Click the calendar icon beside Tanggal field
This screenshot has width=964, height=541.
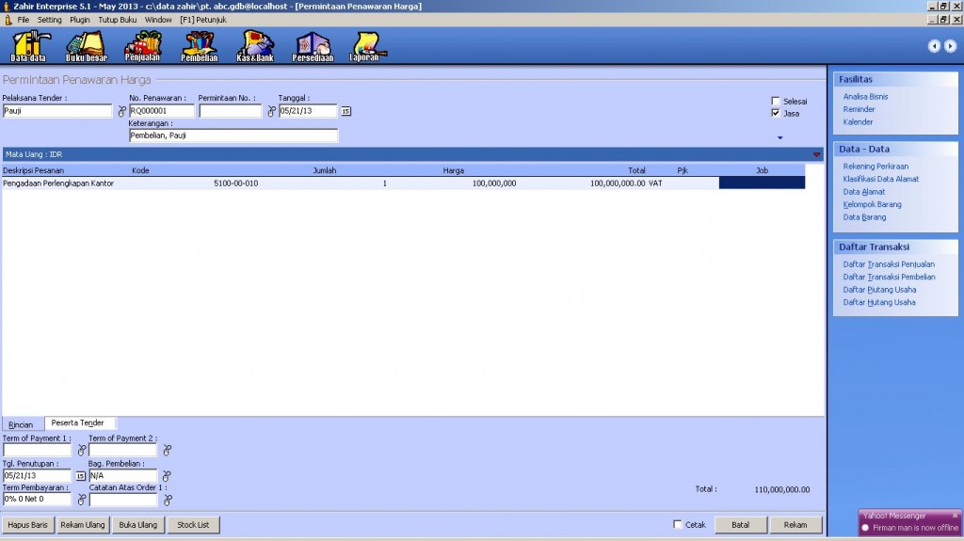(345, 111)
